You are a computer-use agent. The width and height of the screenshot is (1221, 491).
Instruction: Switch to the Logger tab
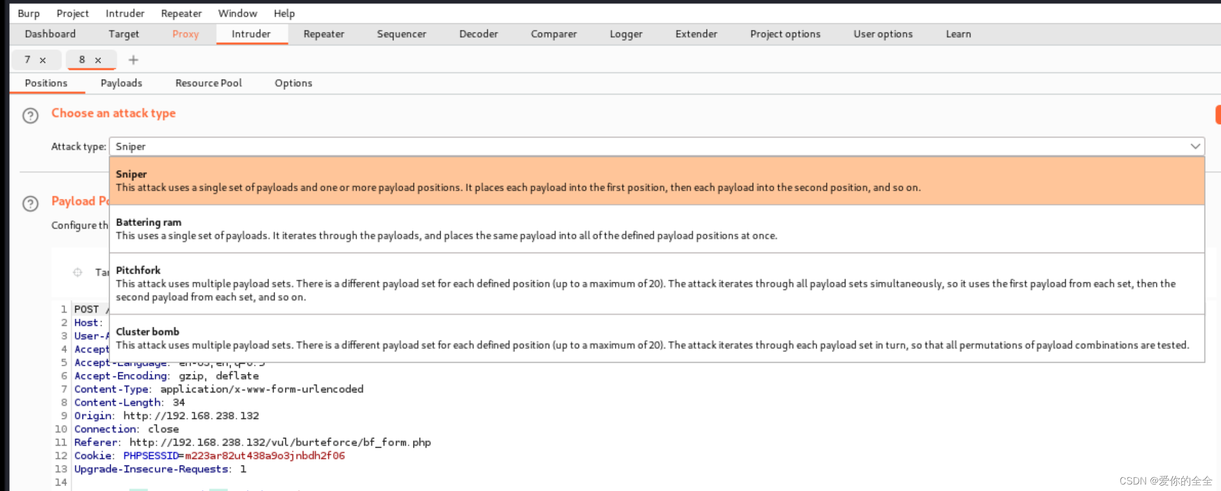pyautogui.click(x=626, y=34)
